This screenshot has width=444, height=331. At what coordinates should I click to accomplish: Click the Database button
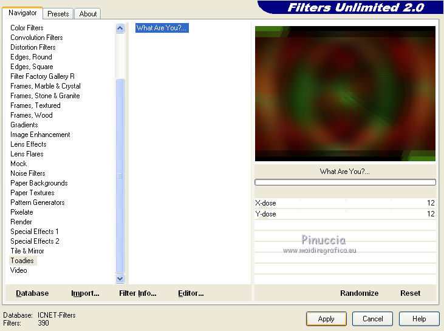coord(32,293)
